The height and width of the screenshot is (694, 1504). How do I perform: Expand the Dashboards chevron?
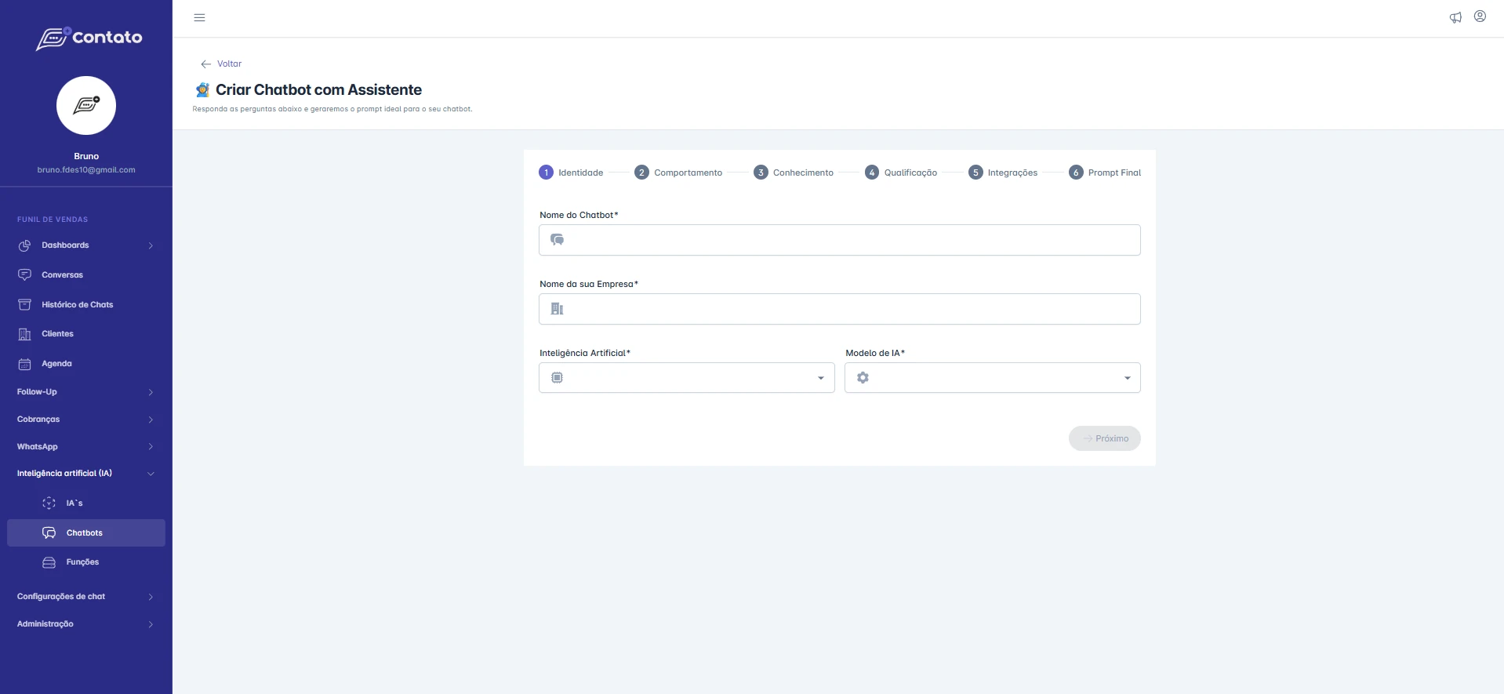151,246
